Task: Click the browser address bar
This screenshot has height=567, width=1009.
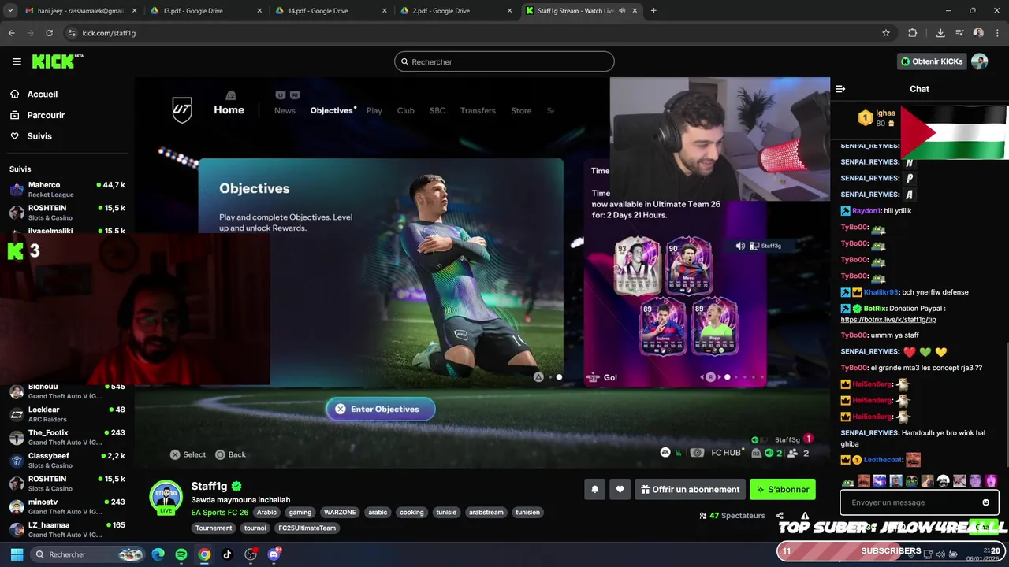Action: click(x=473, y=33)
